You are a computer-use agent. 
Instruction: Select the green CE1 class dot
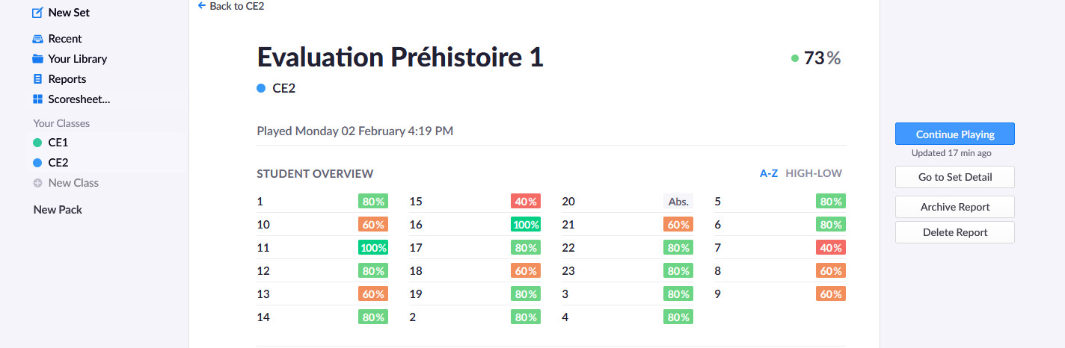[37, 143]
